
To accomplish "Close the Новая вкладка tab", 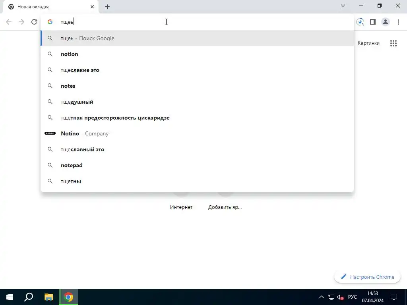I will 92,7.
